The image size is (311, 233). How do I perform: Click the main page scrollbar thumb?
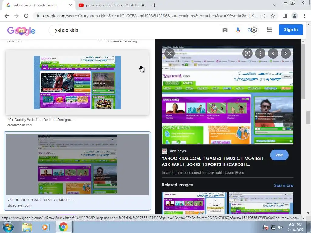point(309,118)
